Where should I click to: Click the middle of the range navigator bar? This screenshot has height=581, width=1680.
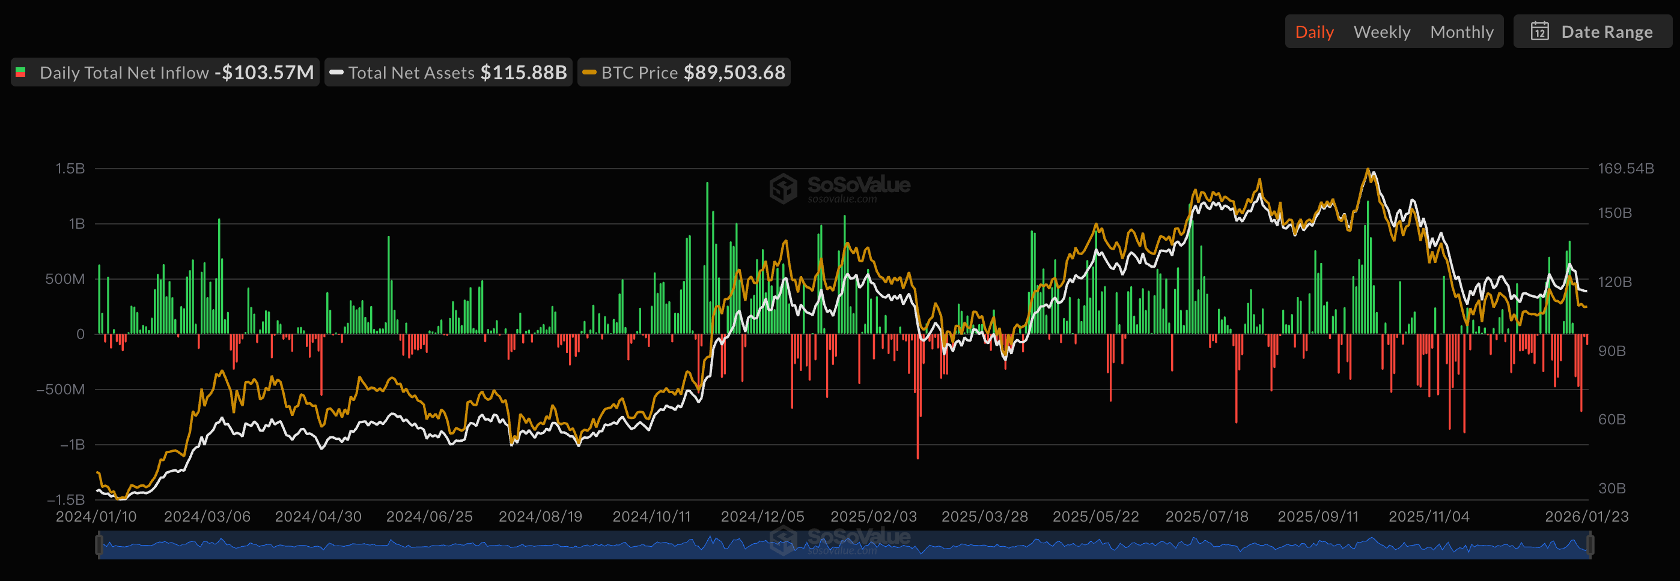(x=844, y=544)
